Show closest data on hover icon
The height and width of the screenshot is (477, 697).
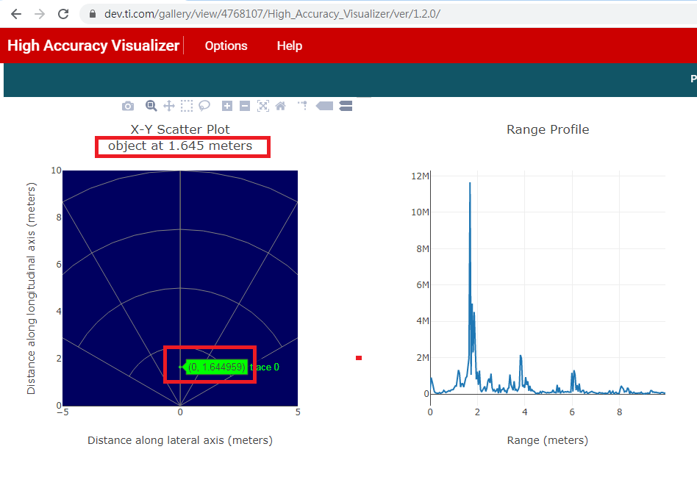click(324, 106)
